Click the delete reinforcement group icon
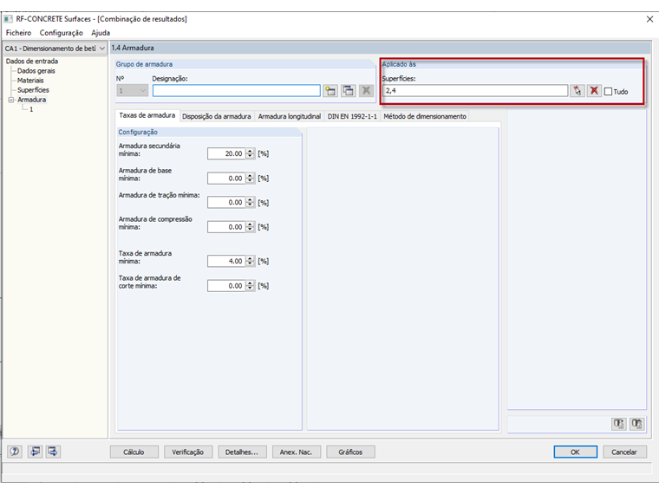Image resolution: width=659 pixels, height=494 pixels. click(366, 91)
